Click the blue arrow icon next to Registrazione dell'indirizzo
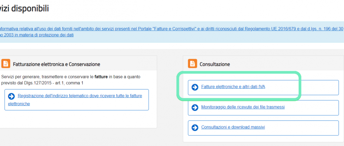Viewport: 344px width, 146px height. coord(11,96)
